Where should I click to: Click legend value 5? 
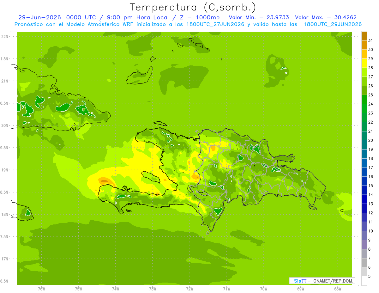pos(370,276)
